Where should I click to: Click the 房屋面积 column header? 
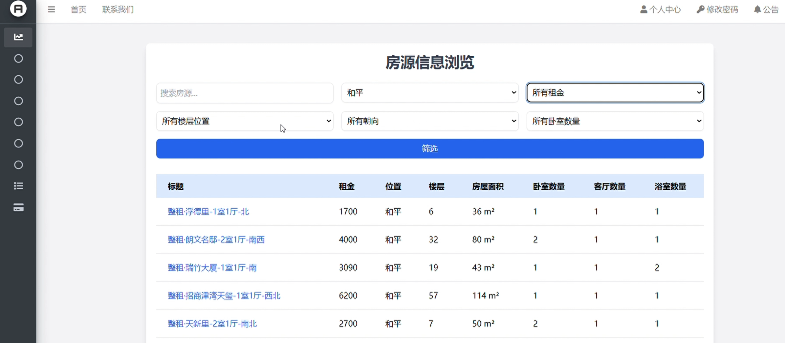point(488,186)
